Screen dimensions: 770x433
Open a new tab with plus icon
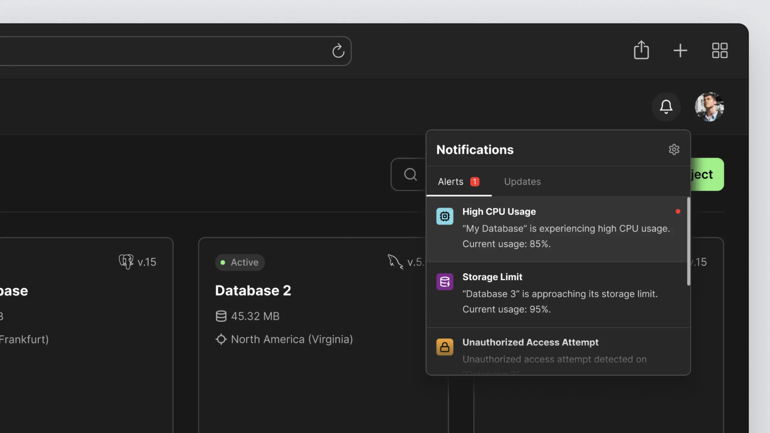pyautogui.click(x=680, y=51)
